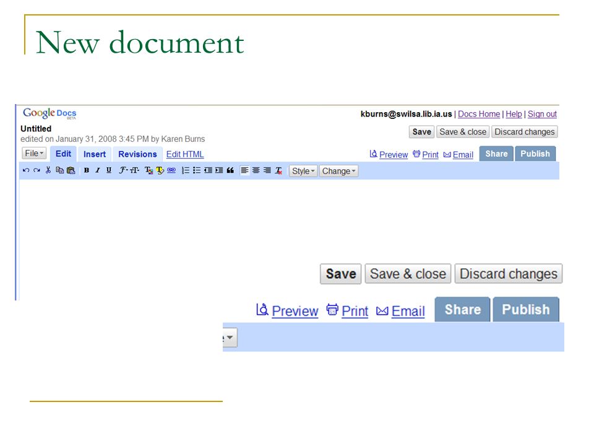Screen dimensions: 594x446
Task: Click the enlarged envelope icon
Action: pos(382,311)
